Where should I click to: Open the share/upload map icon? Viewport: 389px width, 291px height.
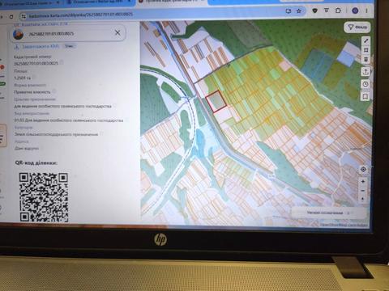pos(365,72)
